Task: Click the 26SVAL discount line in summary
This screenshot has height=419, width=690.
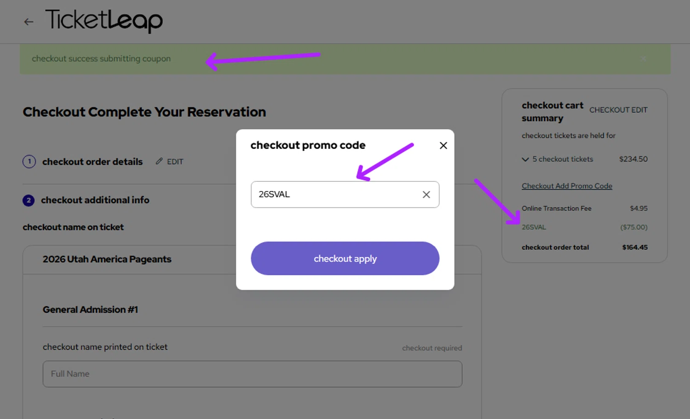Action: point(534,227)
